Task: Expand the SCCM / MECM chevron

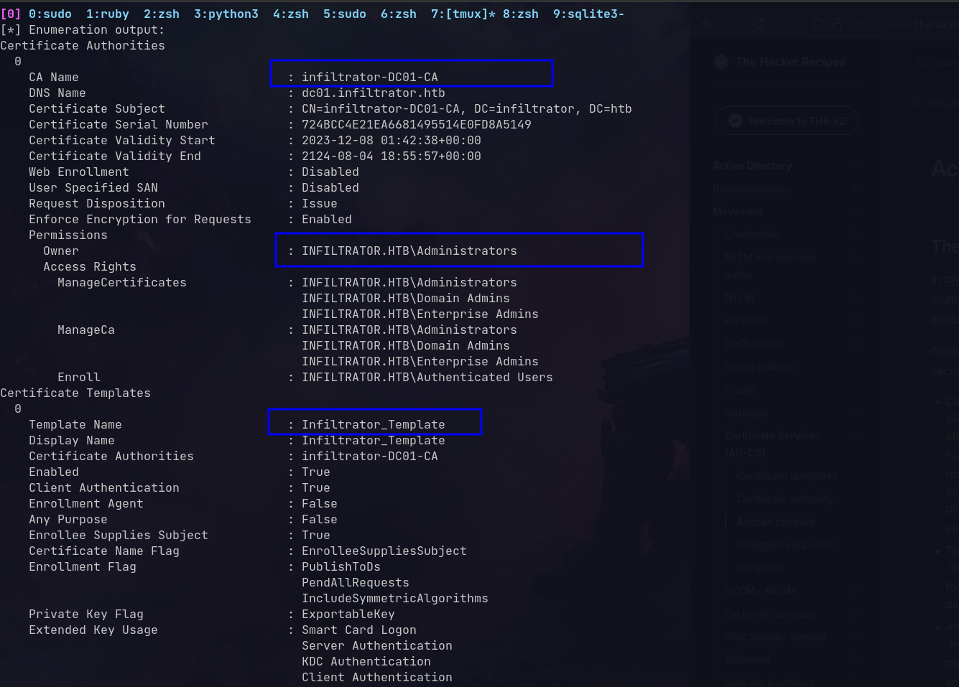Action: click(855, 591)
